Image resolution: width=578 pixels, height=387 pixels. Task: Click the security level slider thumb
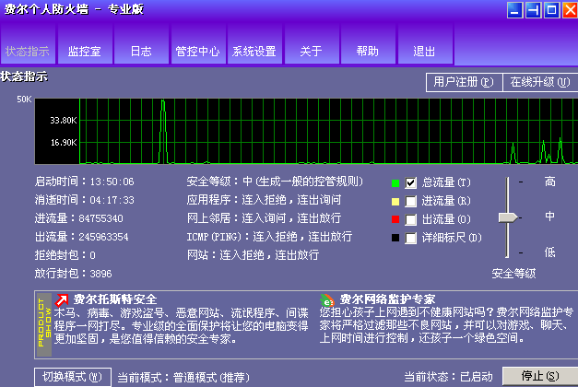point(508,217)
